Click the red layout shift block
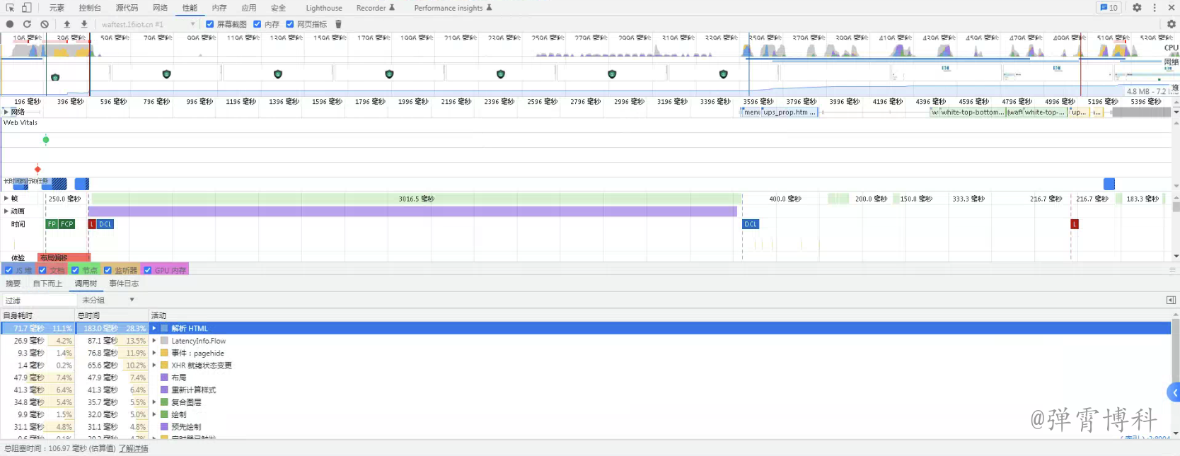This screenshot has width=1180, height=456. 64,257
